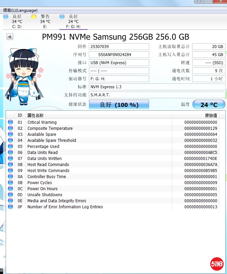
Task: Click the red 51NB logo icon
Action: 217,263
